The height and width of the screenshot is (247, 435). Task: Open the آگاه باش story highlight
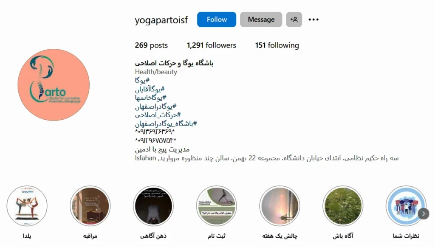coord(343,206)
